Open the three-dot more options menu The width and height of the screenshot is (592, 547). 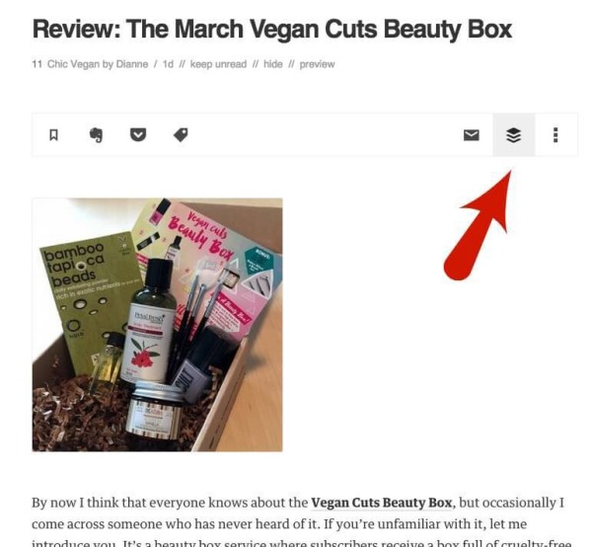point(555,135)
